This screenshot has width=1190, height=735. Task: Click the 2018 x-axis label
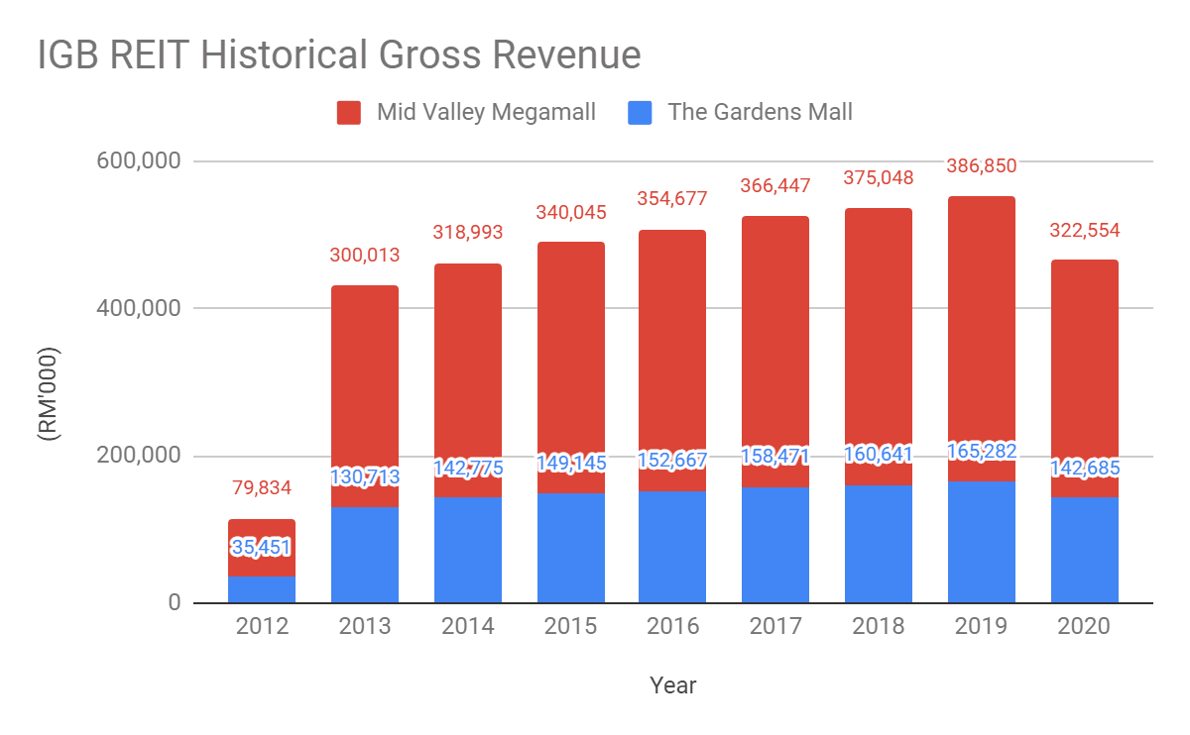tap(879, 627)
